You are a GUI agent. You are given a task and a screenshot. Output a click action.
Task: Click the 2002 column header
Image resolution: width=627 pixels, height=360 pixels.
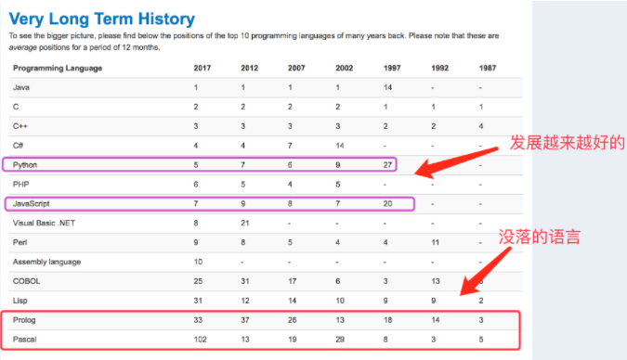[345, 68]
